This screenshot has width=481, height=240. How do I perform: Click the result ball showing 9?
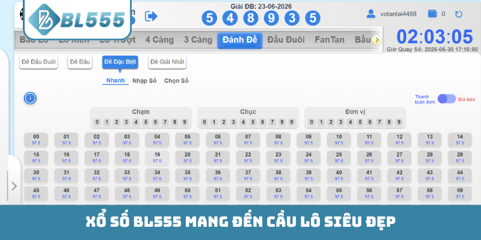(271, 19)
